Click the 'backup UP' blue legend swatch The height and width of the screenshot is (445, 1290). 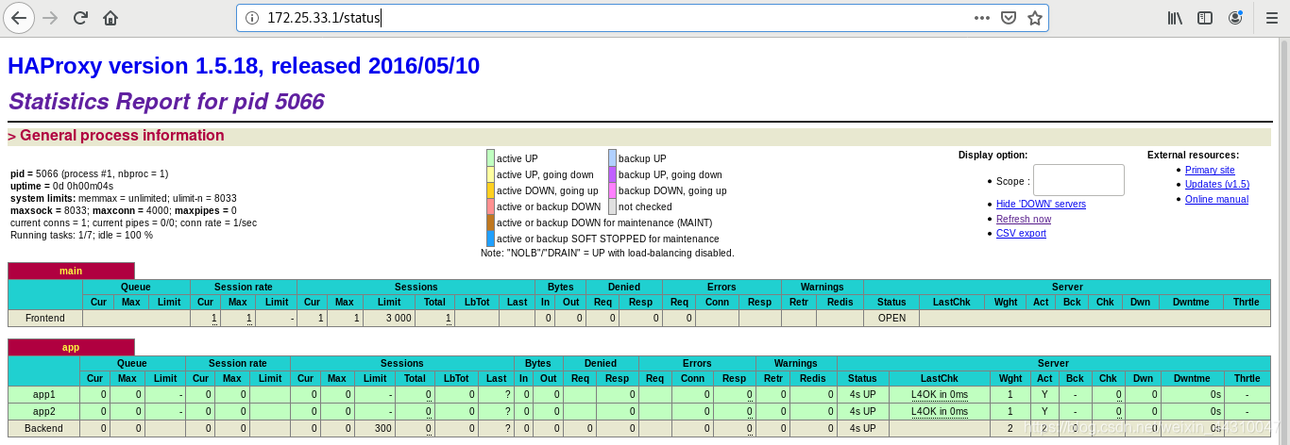612,157
